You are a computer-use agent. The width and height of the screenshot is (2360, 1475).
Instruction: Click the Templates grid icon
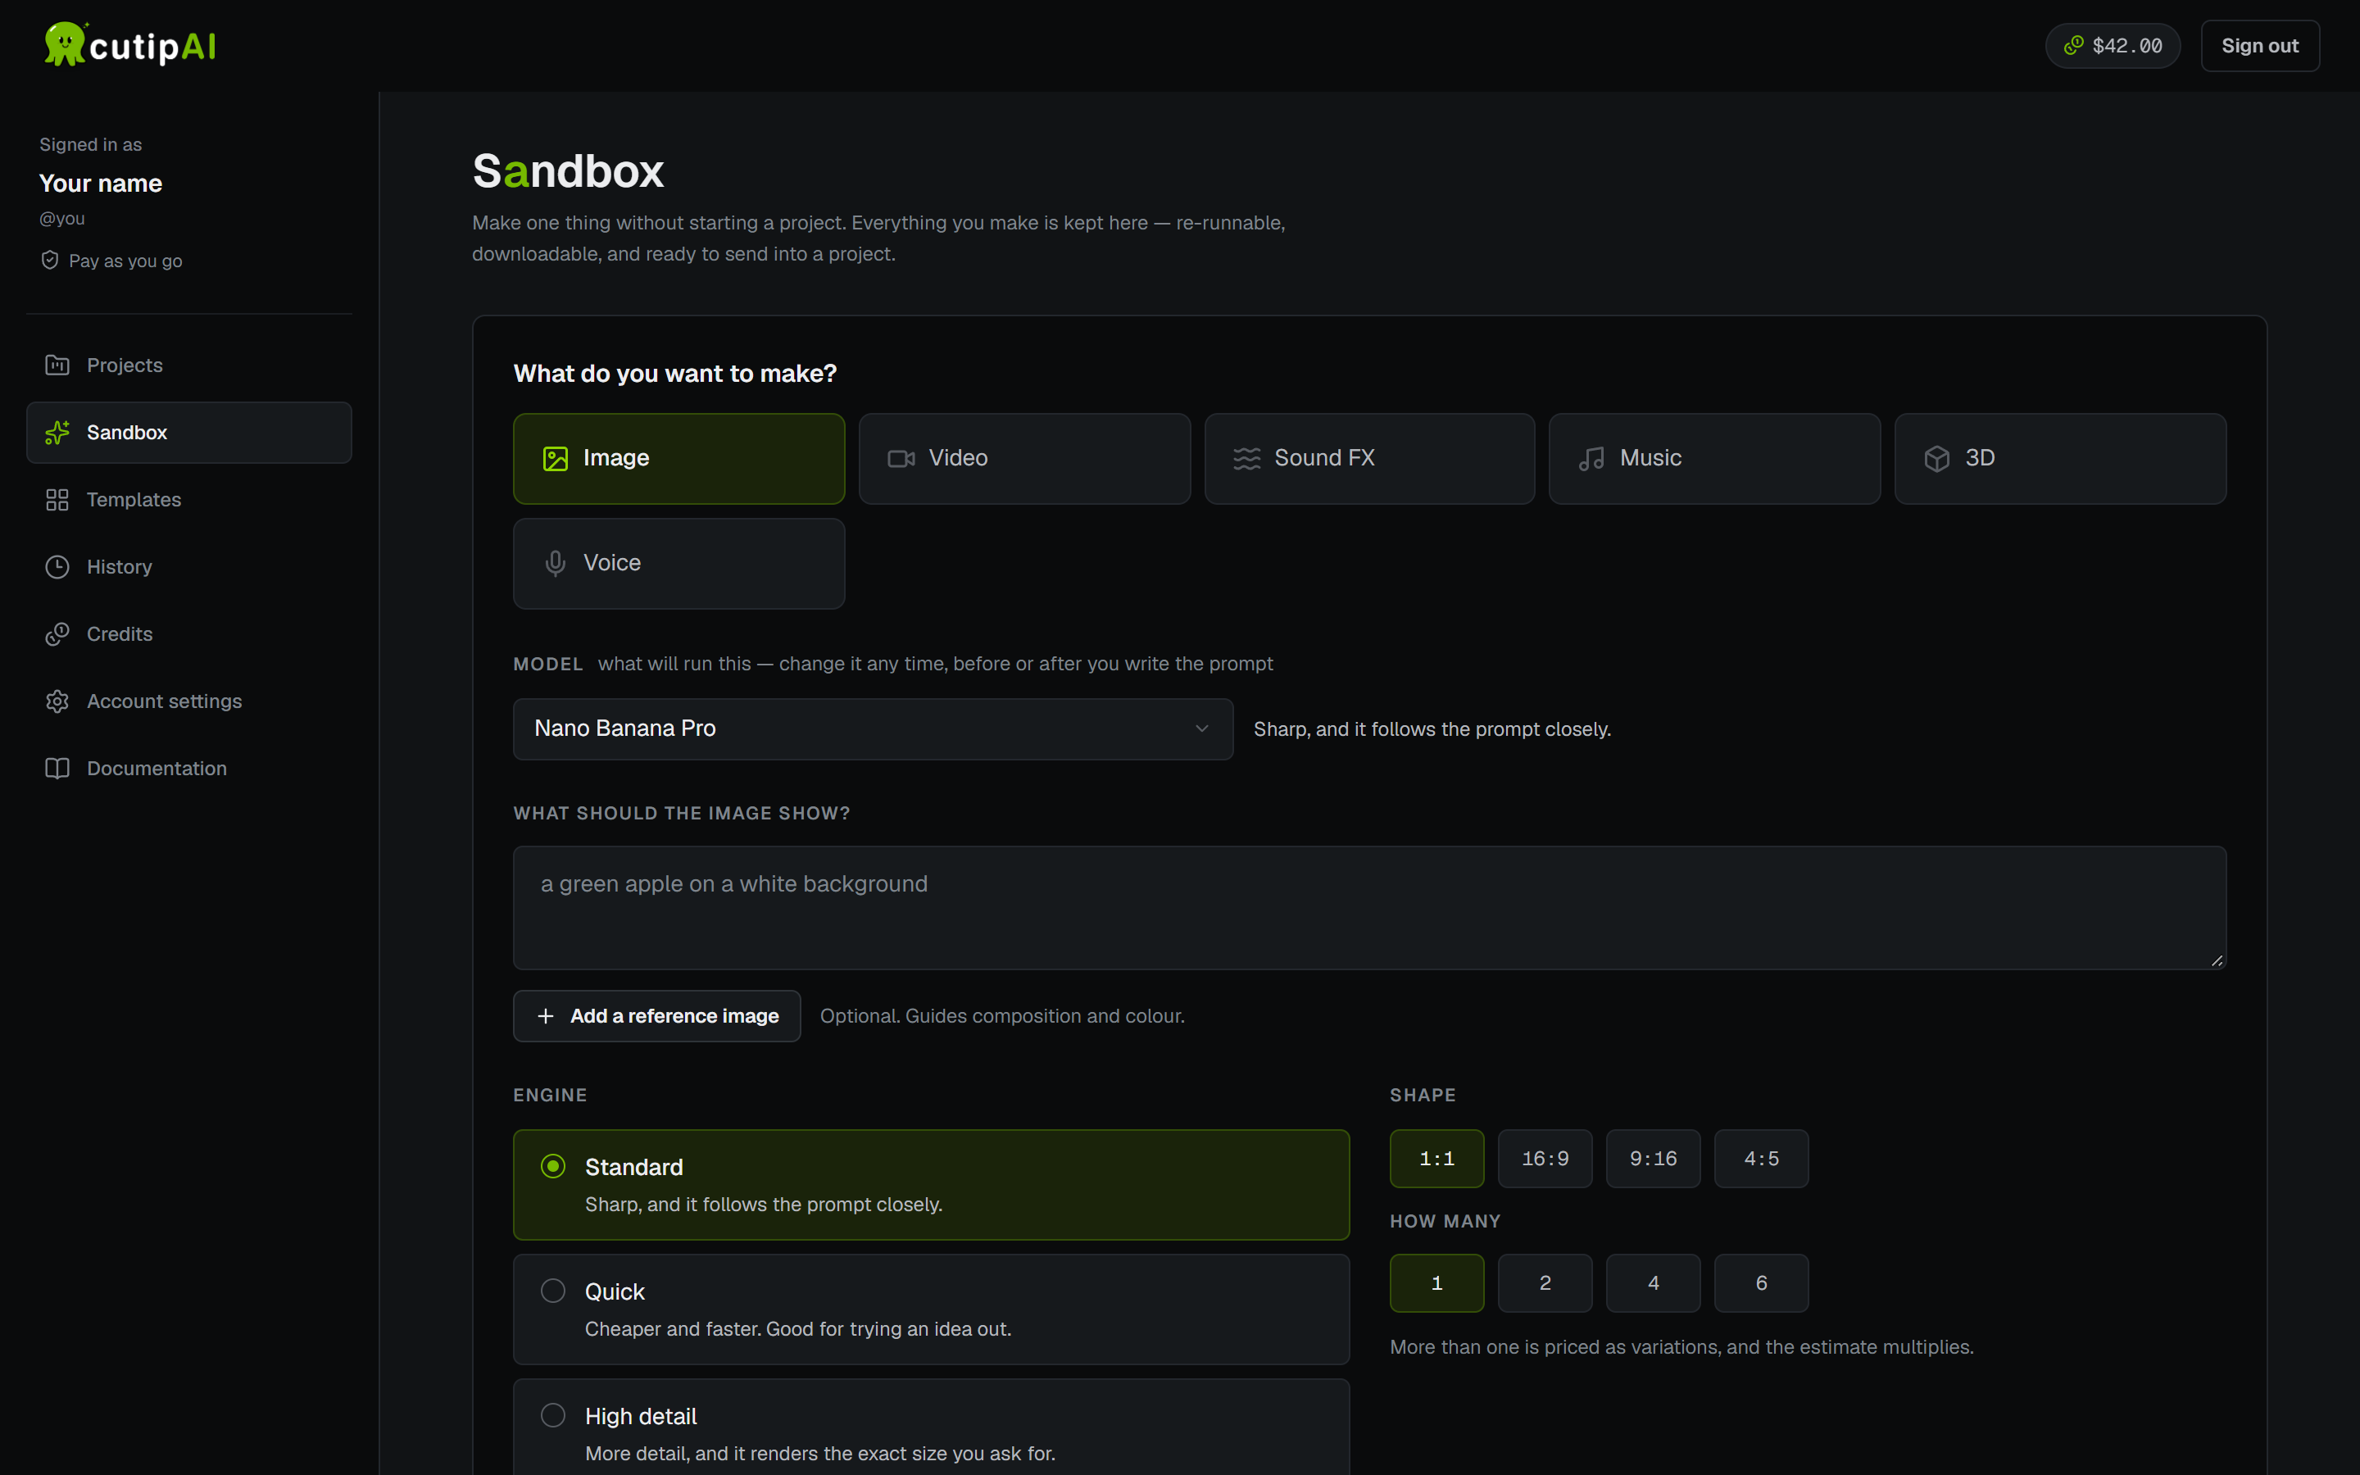(x=57, y=500)
